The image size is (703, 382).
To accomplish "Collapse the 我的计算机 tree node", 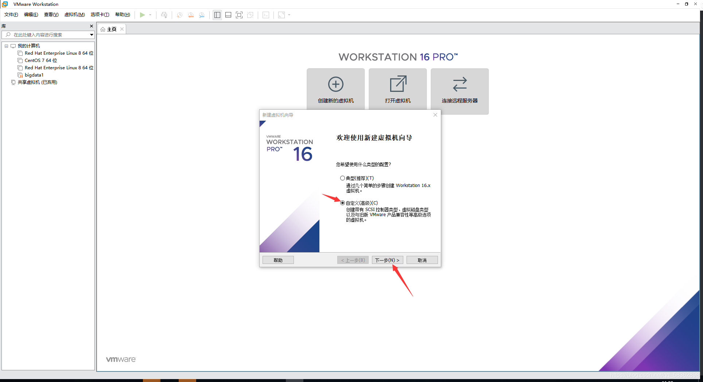I will coord(6,46).
